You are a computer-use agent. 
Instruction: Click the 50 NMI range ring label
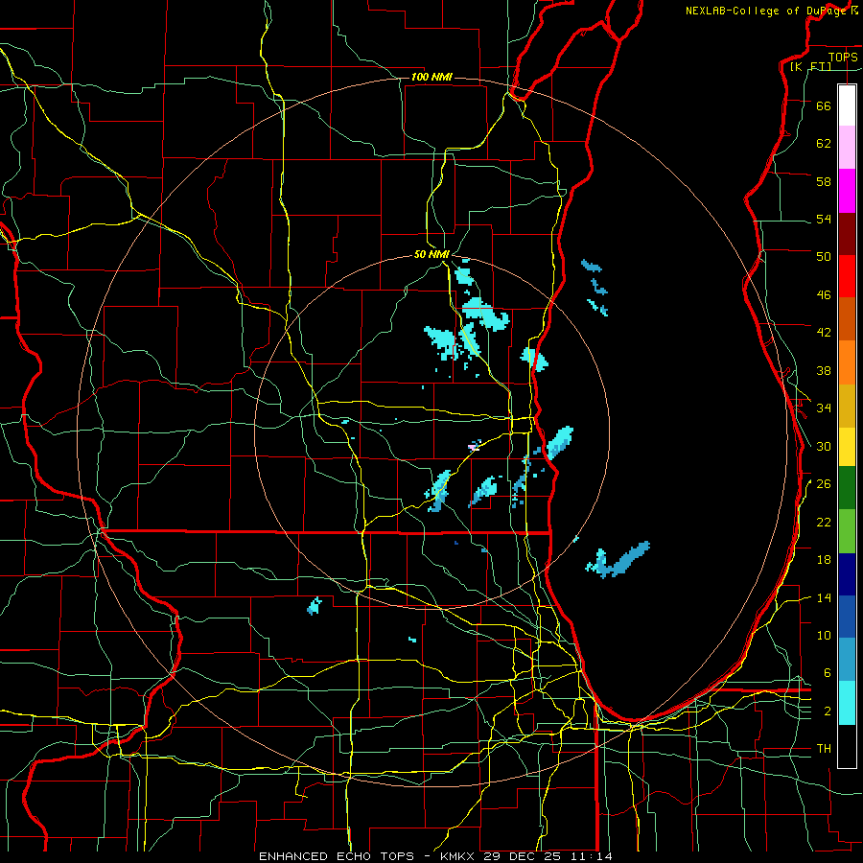431,254
